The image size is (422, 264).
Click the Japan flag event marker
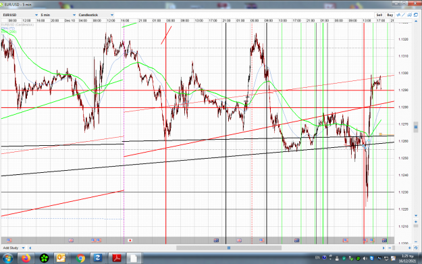pos(130,240)
